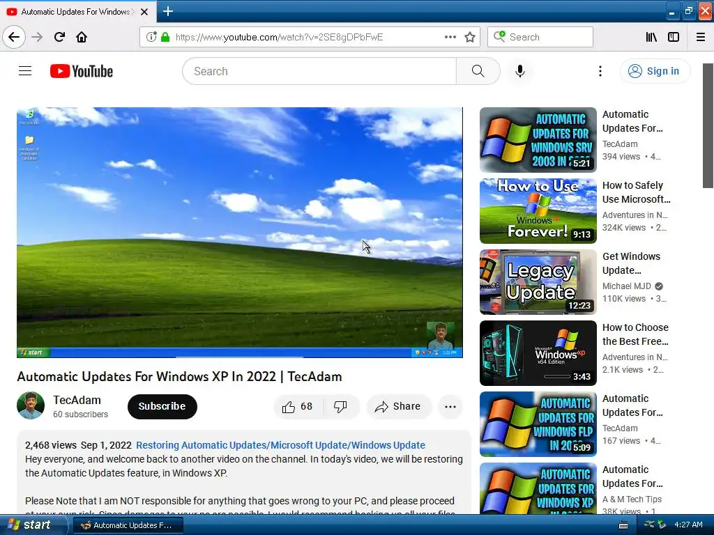The height and width of the screenshot is (535, 714).
Task: Show site information icon in address bar
Action: (x=151, y=37)
